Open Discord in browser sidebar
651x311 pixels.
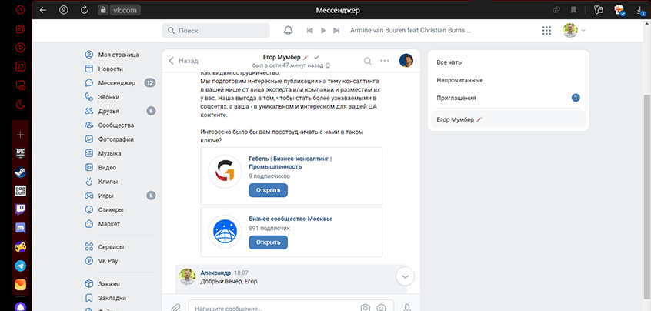[20, 228]
